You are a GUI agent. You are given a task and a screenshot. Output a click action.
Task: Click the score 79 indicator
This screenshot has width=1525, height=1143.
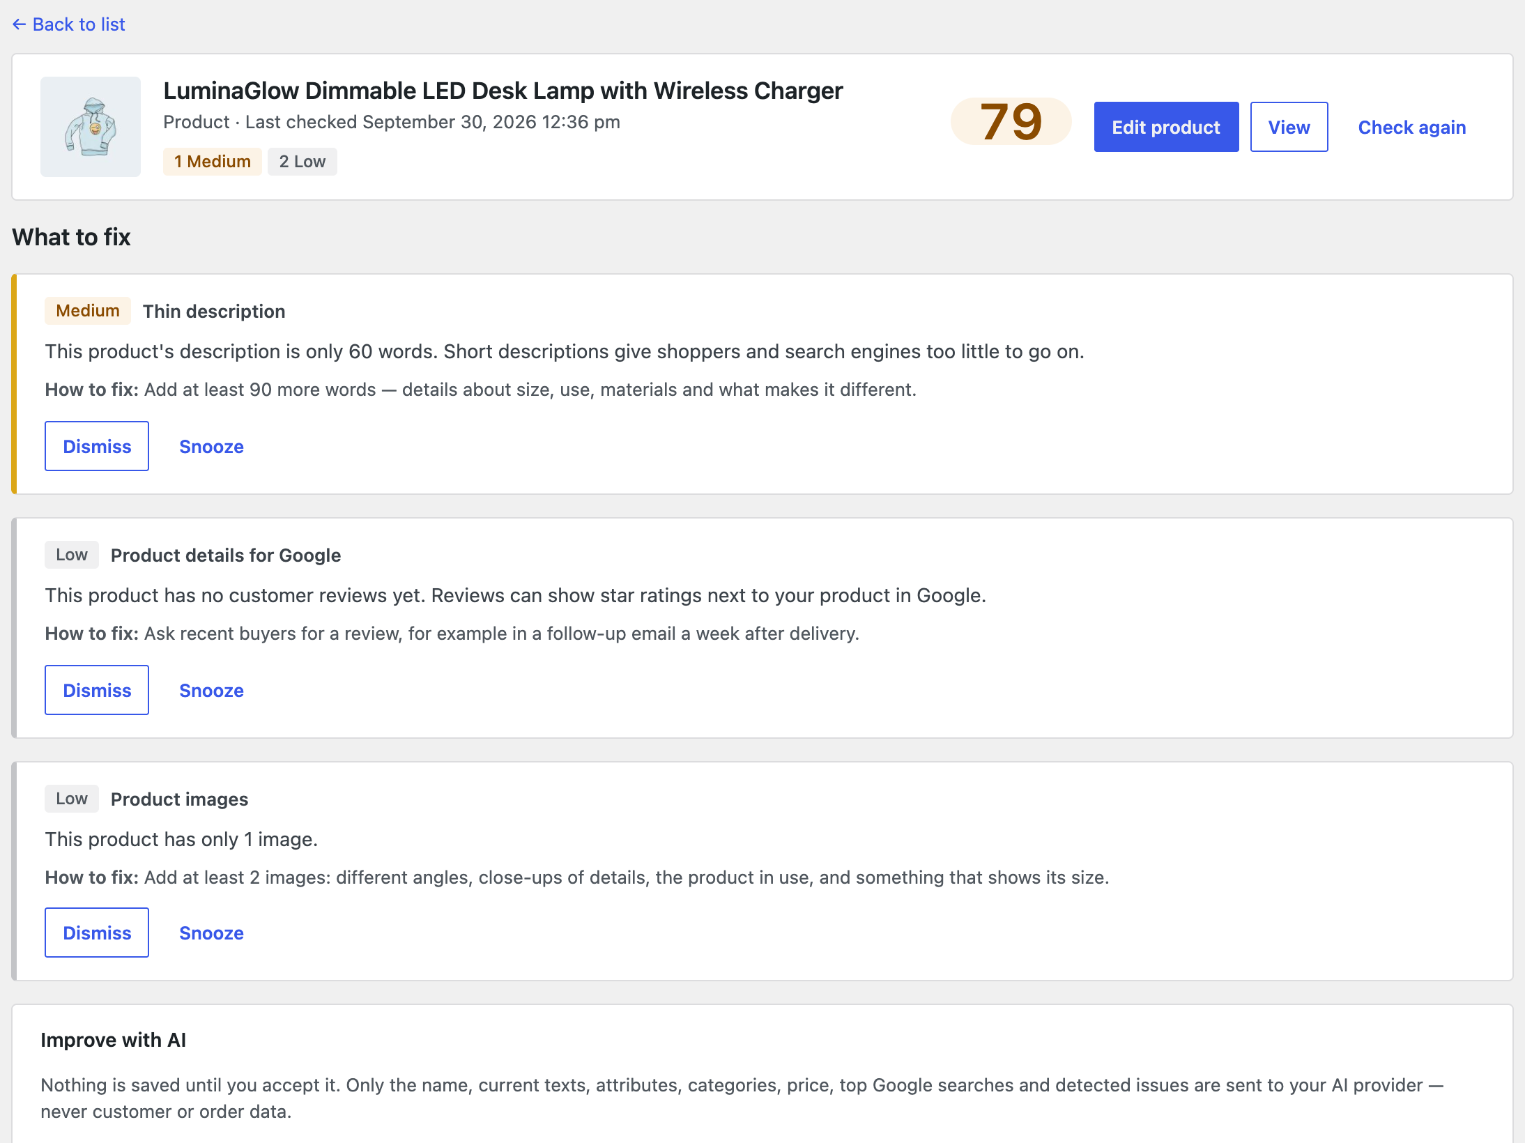(1011, 121)
